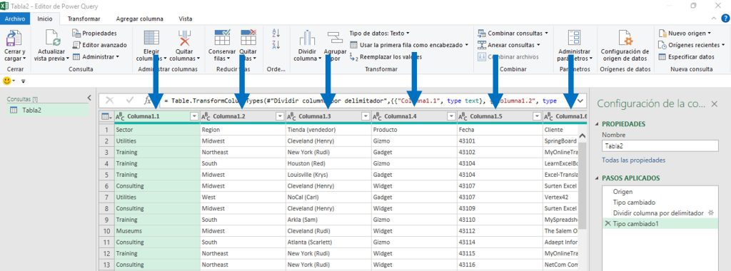The height and width of the screenshot is (271, 731).
Task: Click the Nombre input field
Action: pos(660,145)
